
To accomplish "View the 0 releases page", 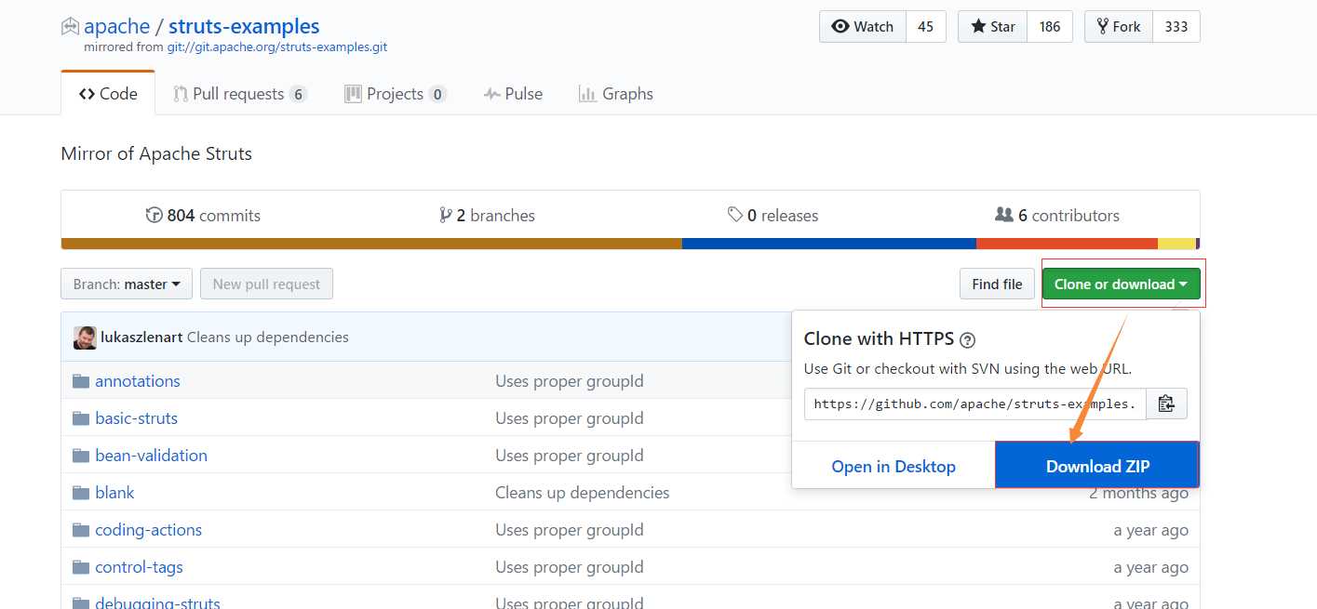I will click(773, 215).
